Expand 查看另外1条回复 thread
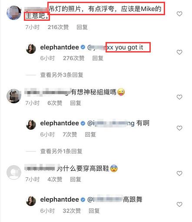 (61, 151)
